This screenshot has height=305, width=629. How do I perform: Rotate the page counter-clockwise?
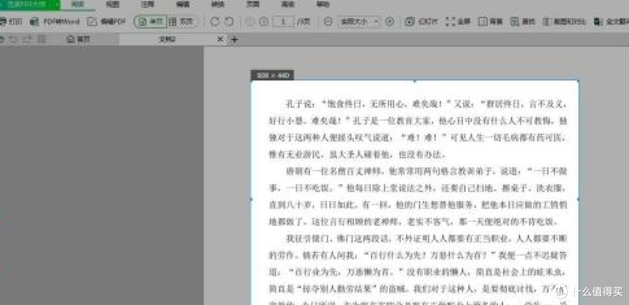[229, 22]
